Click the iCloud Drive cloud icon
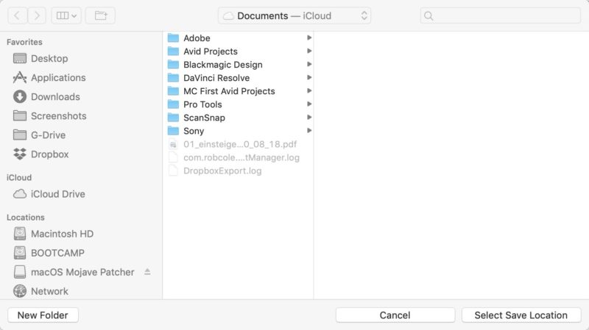This screenshot has width=589, height=330. 20,194
